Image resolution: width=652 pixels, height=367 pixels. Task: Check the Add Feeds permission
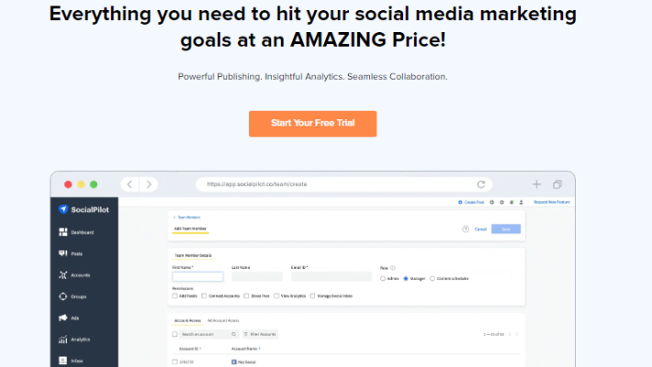174,296
